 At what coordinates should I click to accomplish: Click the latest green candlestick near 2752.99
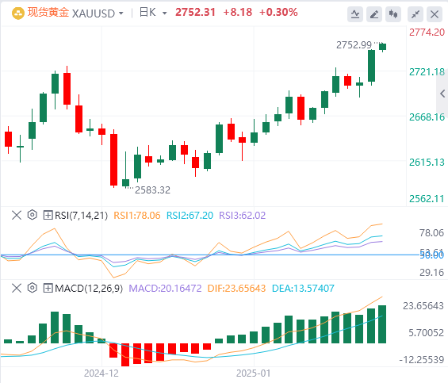383,47
